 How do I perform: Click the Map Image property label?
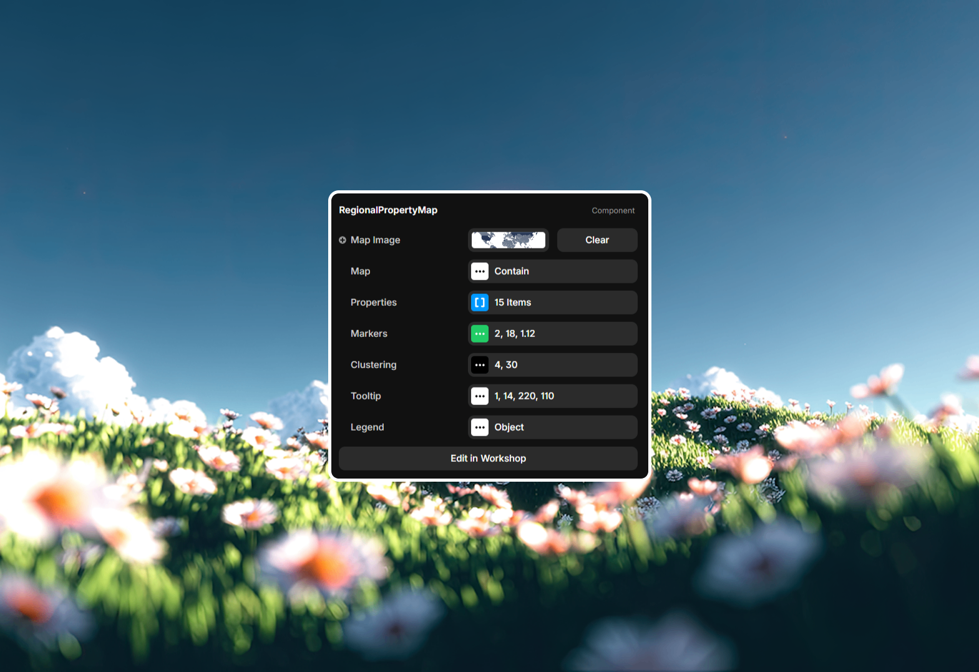point(375,240)
